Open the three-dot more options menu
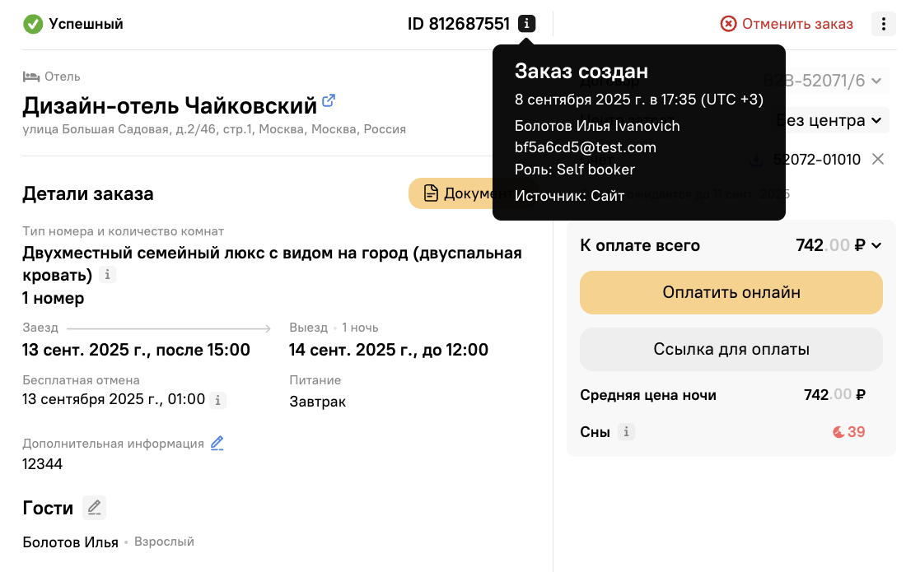Screen dimensions: 906x572 pos(884,24)
